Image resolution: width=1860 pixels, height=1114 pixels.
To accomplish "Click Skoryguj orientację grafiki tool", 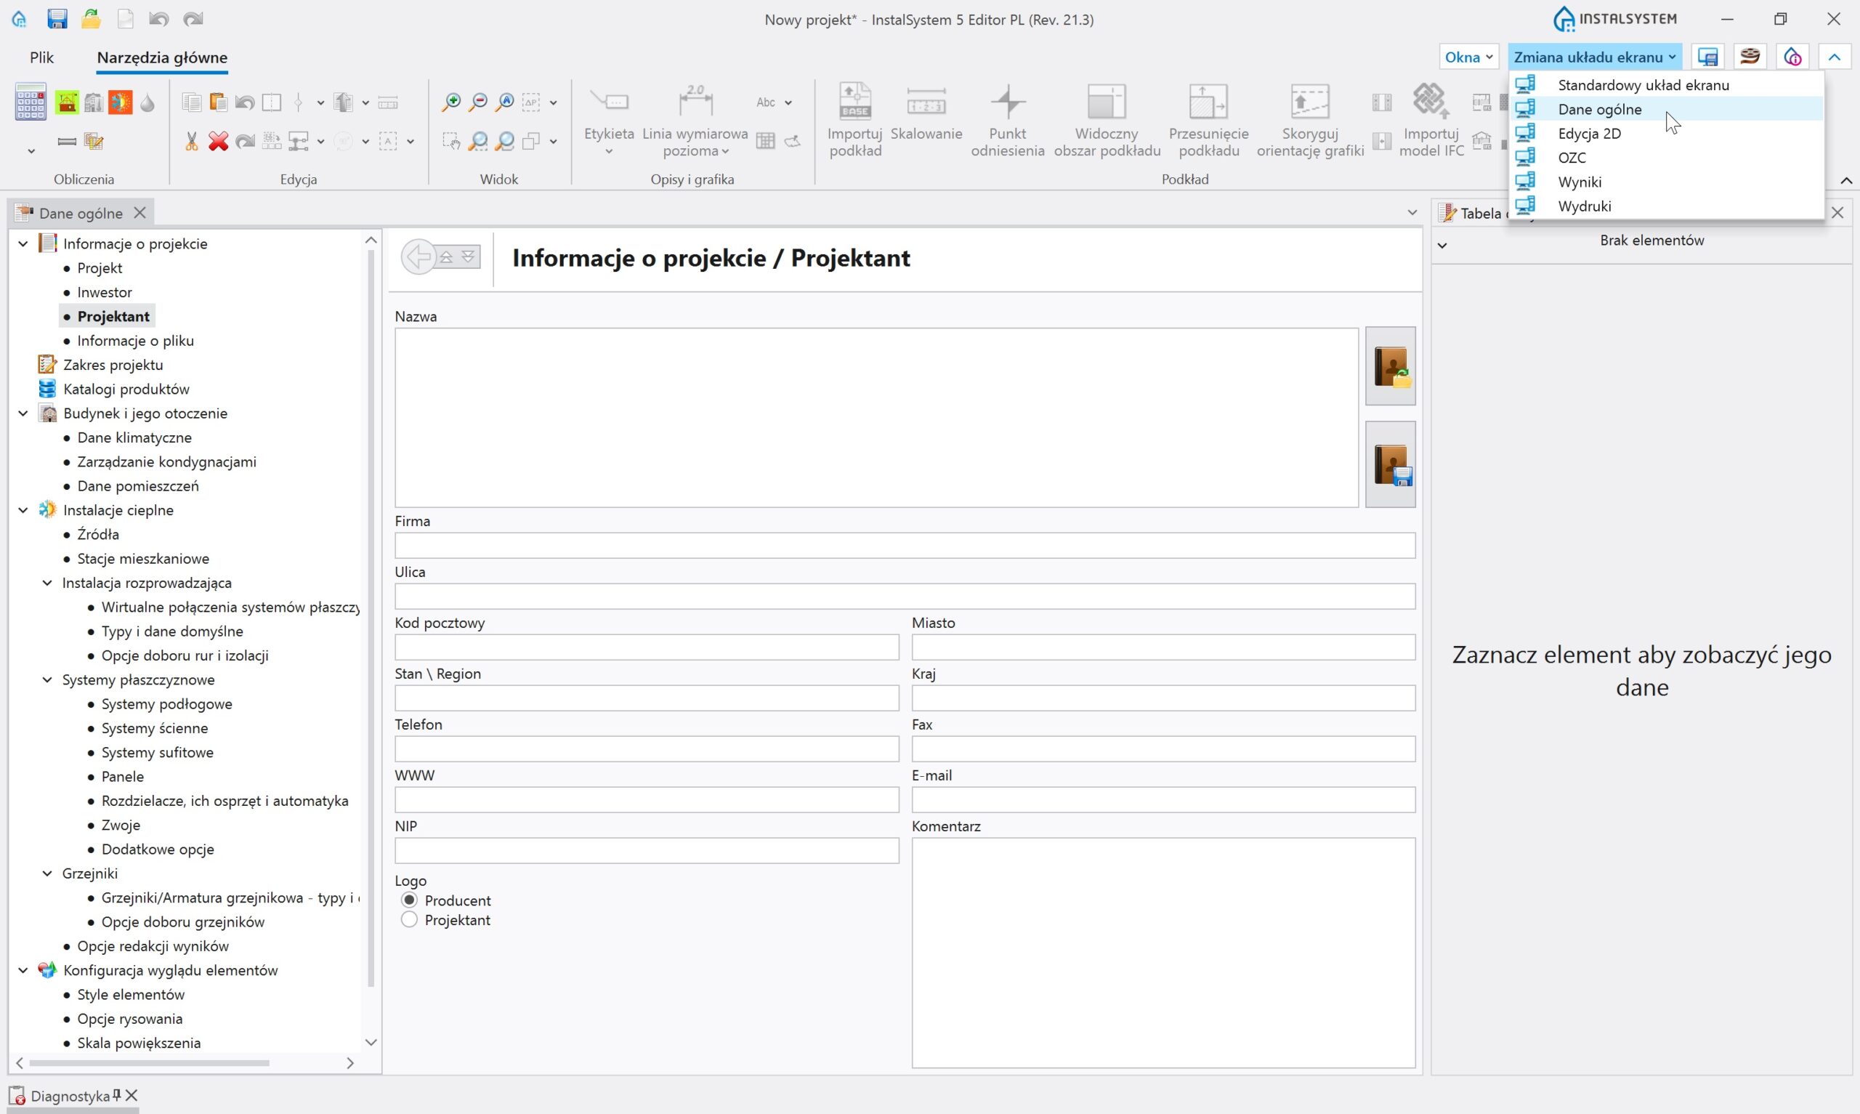I will 1310,119.
